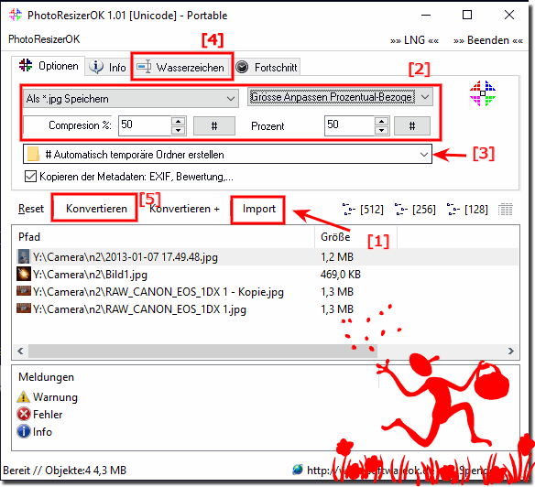Click thumbnail of RAW_CANON_EOS_1DX 1 - Kopie.jpg
This screenshot has height=487, width=535.
pos(24,291)
